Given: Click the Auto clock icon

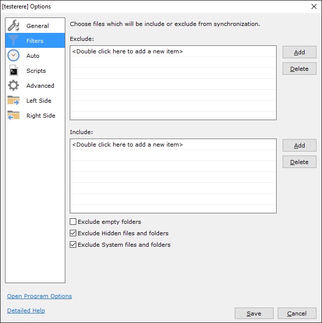Looking at the screenshot, I should [x=13, y=56].
